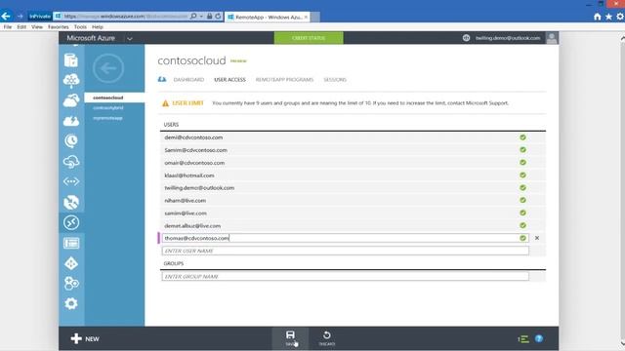Screen dimensions: 625x351
Task: Click twilling.demo@outlook.com account name in header
Action: click(x=508, y=38)
